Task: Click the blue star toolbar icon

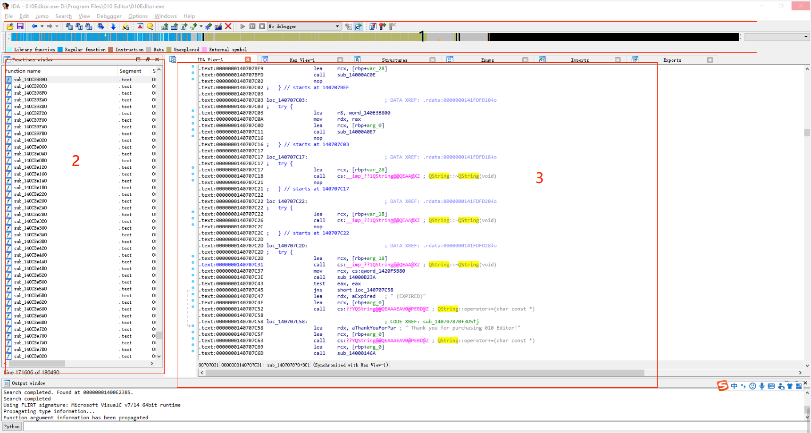Action: point(208,26)
